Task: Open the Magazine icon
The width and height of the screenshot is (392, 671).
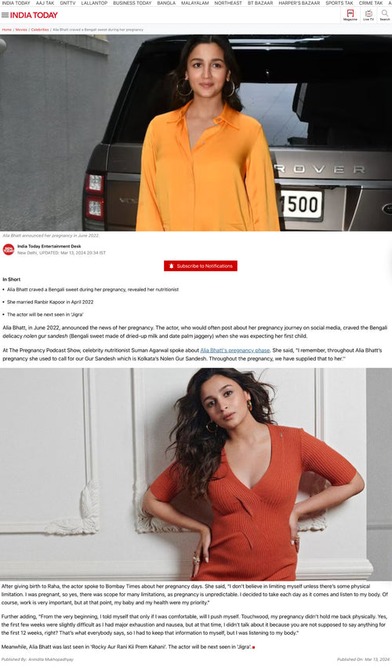Action: [x=350, y=15]
